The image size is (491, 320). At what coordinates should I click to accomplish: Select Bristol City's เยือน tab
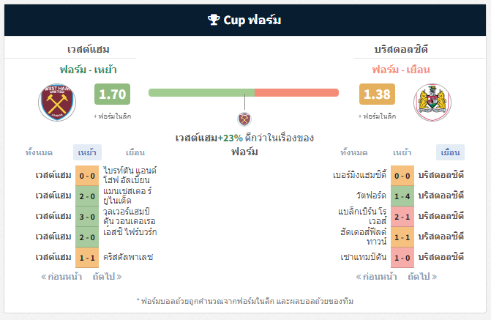click(x=450, y=152)
